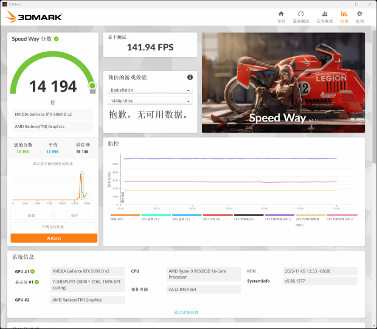
Task: Click the 3DMark logo in header
Action: [34, 17]
